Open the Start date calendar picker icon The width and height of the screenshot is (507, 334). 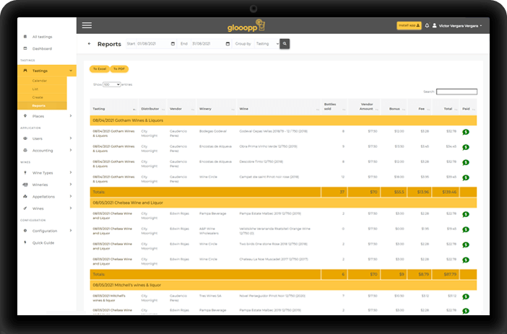pyautogui.click(x=173, y=44)
